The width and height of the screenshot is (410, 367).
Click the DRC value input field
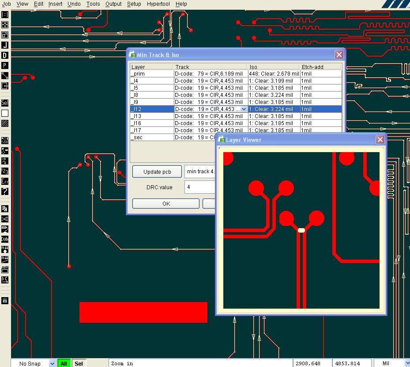[200, 187]
